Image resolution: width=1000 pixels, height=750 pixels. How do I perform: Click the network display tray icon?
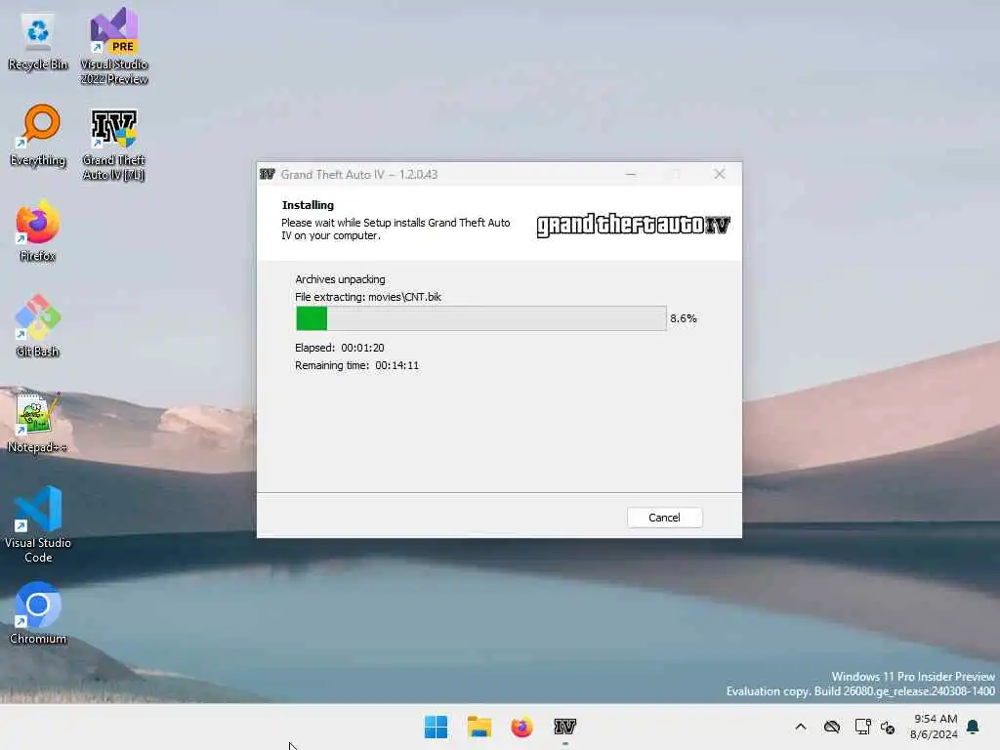click(862, 727)
